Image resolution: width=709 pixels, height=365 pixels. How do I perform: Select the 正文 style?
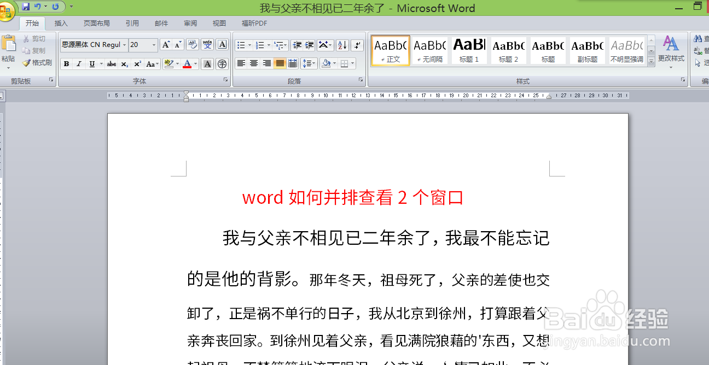pos(391,51)
